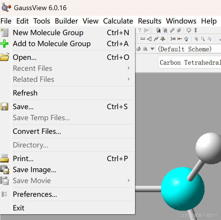Select Save Image... menu item

pyautogui.click(x=73, y=170)
